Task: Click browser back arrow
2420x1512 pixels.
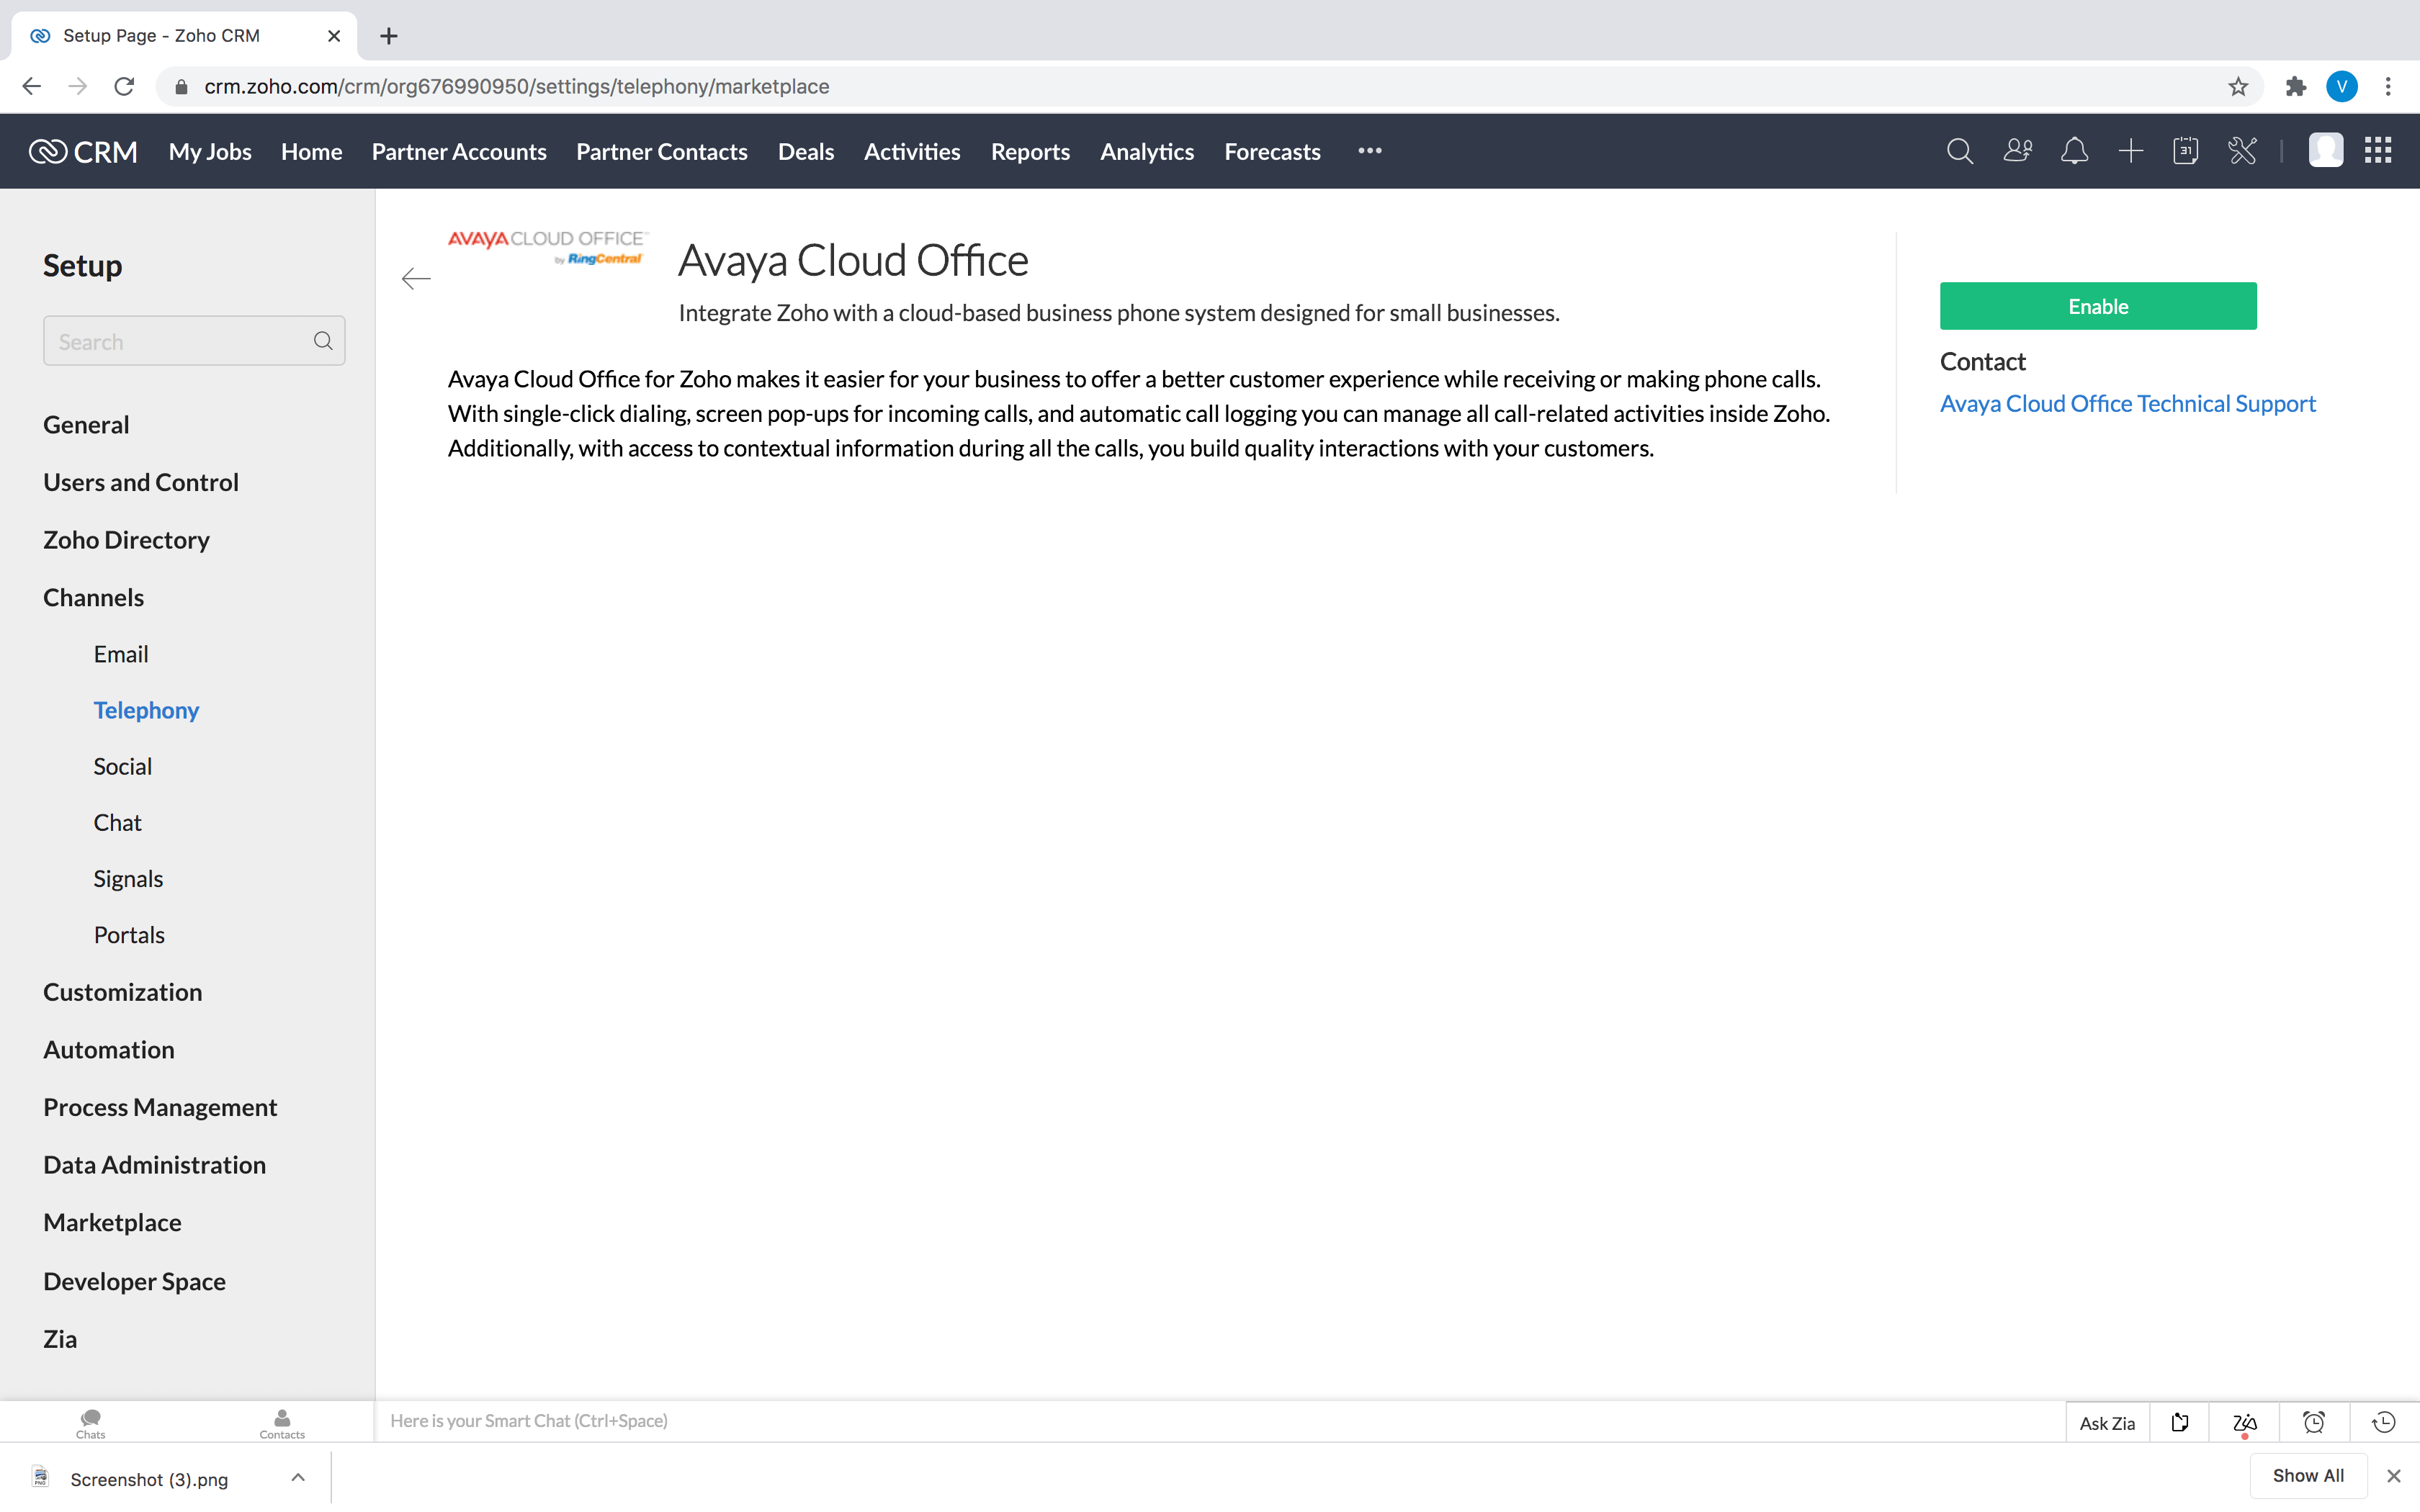Action: 31,87
